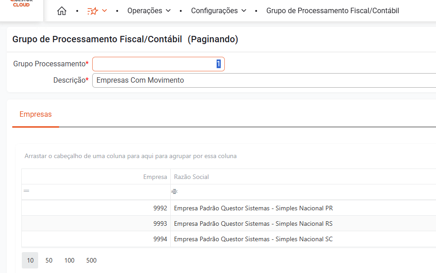The image size is (436, 273).
Task: Go to the home icon
Action: [x=62, y=11]
